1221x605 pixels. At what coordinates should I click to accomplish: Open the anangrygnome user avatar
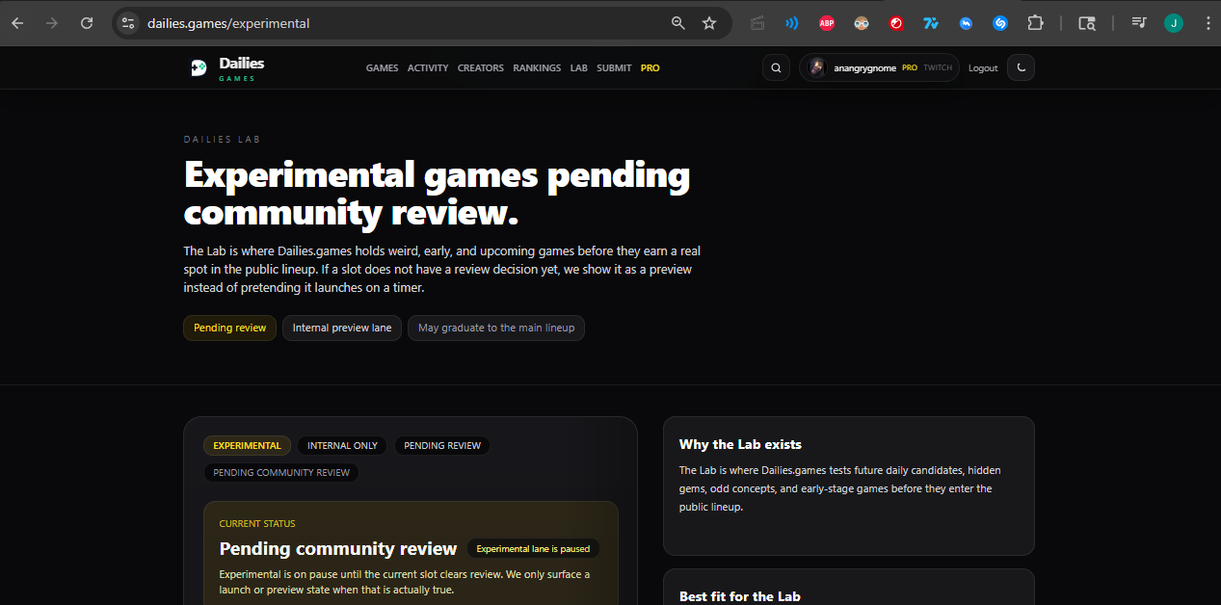(817, 67)
